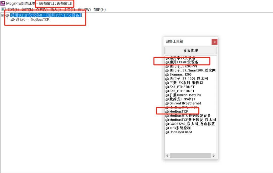Viewport: 273px width, 173px height.
Task: Choose the FX3_ETHERNET device icon
Action: pos(167,87)
